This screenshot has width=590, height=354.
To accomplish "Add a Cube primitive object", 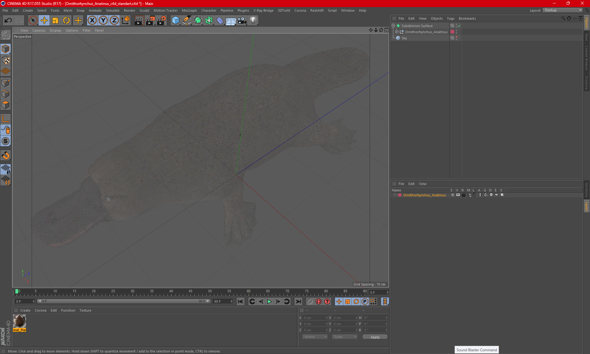I will 175,21.
